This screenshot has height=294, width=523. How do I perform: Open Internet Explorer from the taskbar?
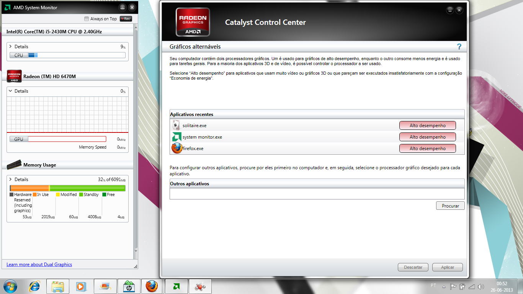coord(34,286)
